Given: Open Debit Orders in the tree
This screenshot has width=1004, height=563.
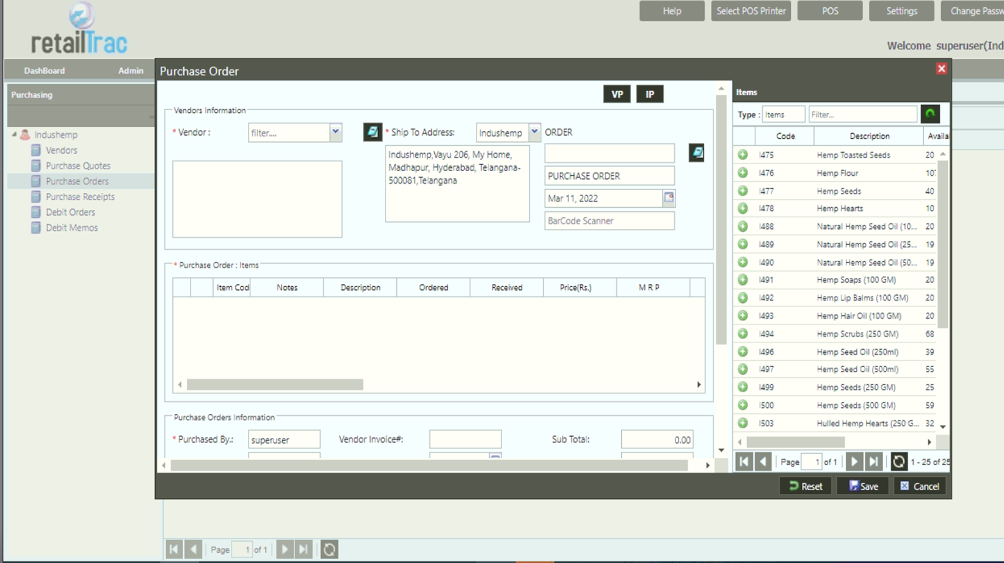Looking at the screenshot, I should tap(70, 212).
